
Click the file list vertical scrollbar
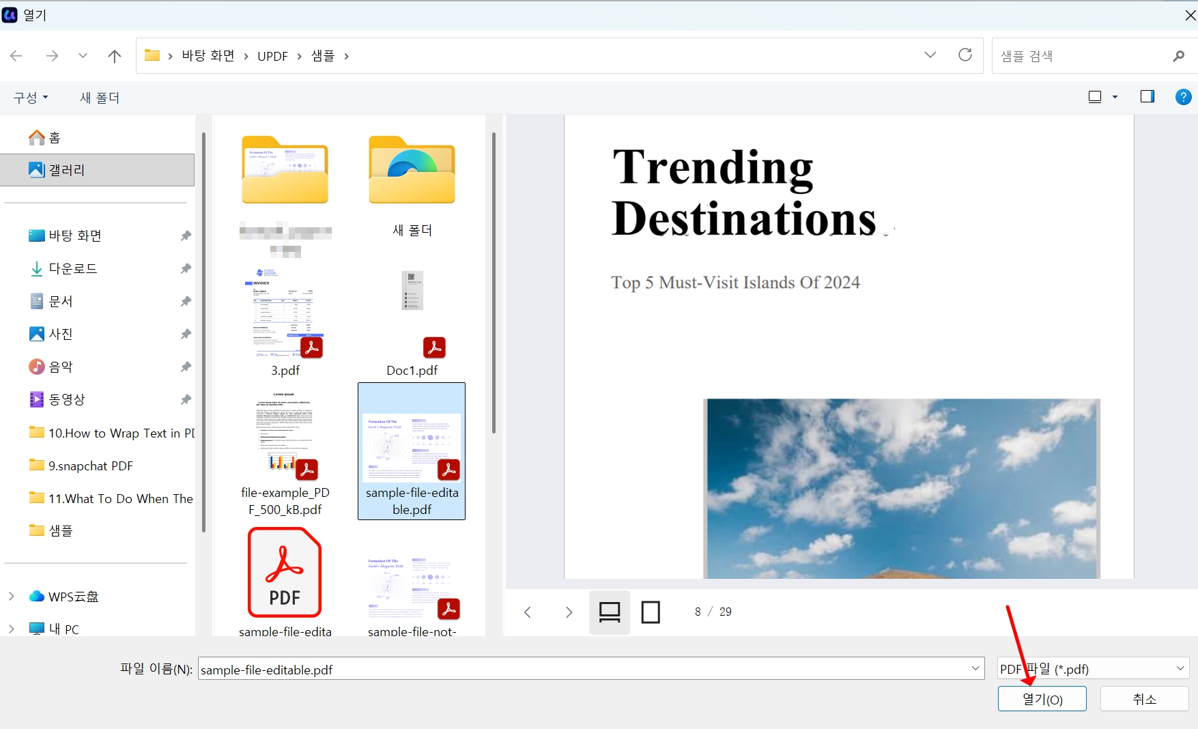click(493, 283)
